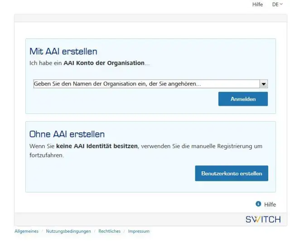
Task: Open the Hilfe link next to info icon
Action: [x=270, y=204]
